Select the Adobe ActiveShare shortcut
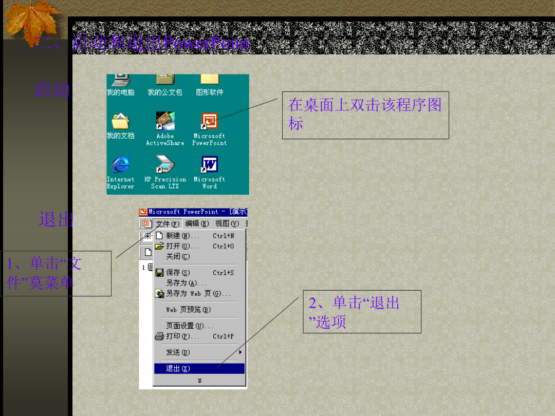Image resolution: width=555 pixels, height=416 pixels. tap(165, 129)
